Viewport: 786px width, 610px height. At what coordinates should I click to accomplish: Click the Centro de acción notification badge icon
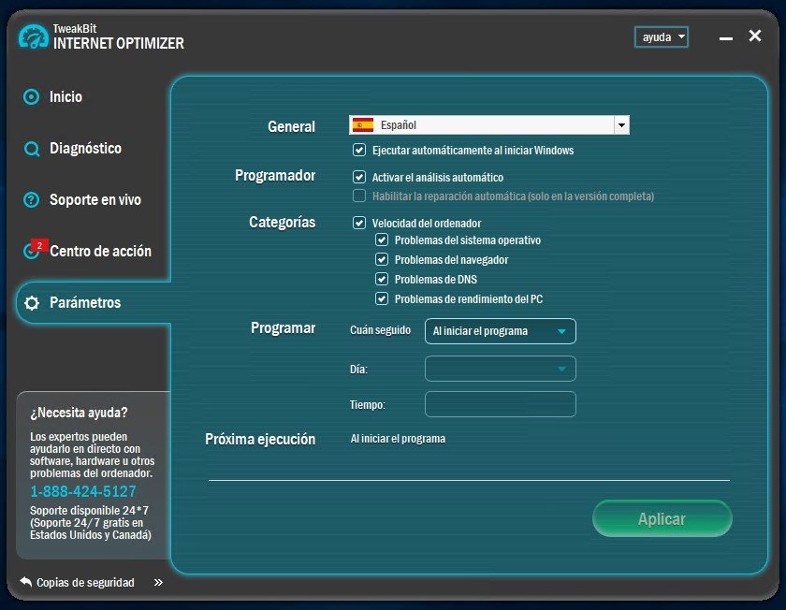point(39,245)
